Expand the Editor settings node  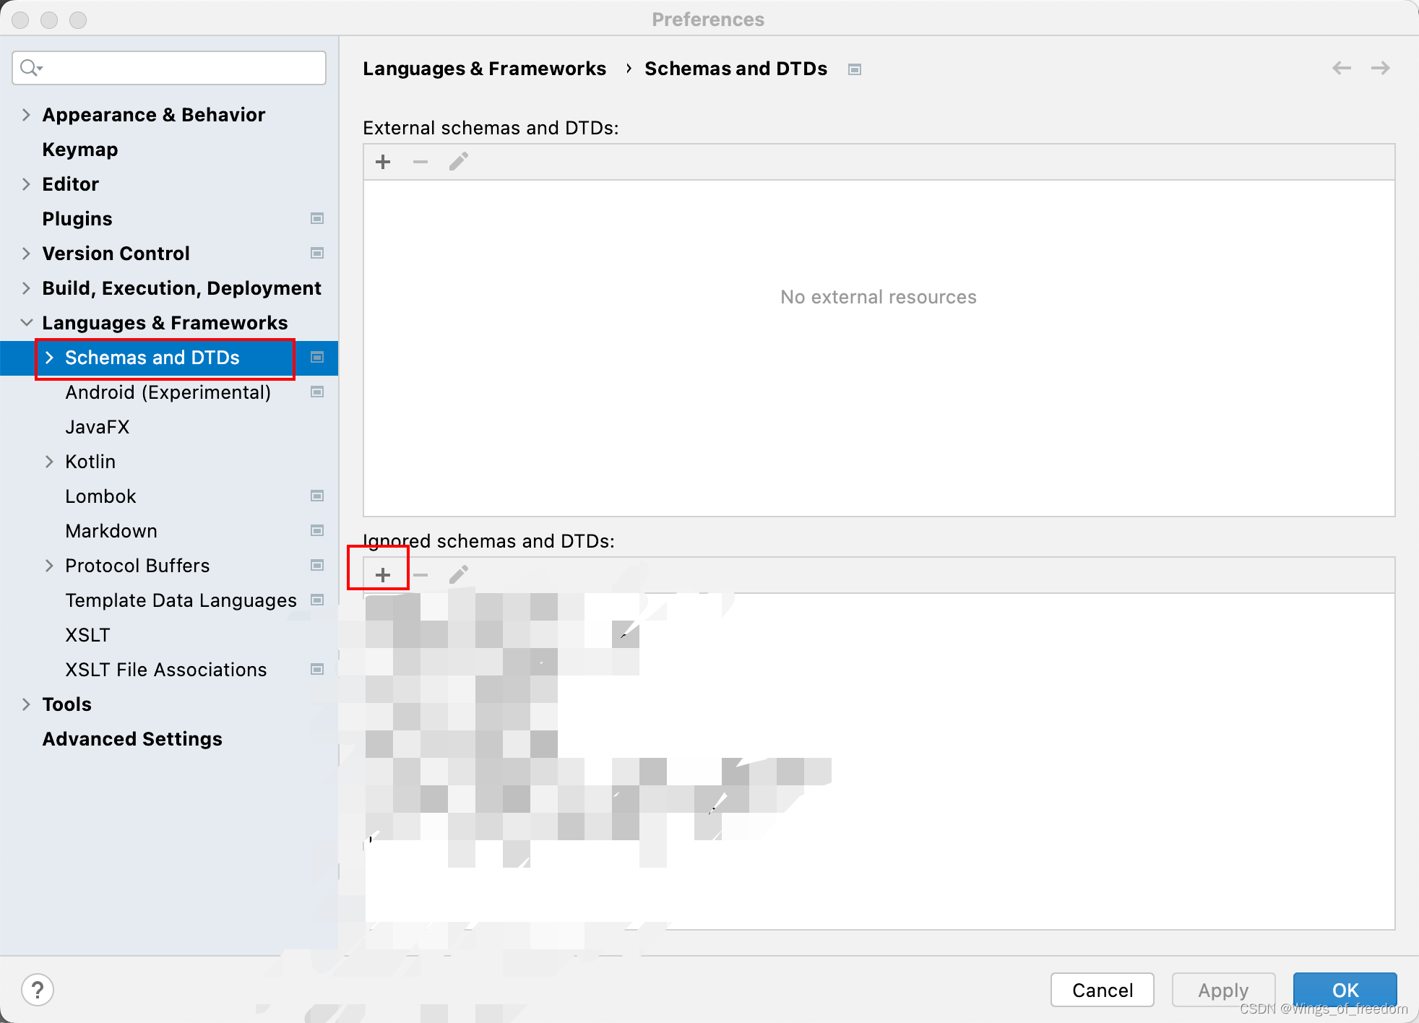[26, 184]
